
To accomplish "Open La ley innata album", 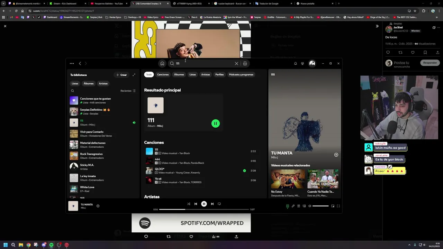I will coord(103,178).
